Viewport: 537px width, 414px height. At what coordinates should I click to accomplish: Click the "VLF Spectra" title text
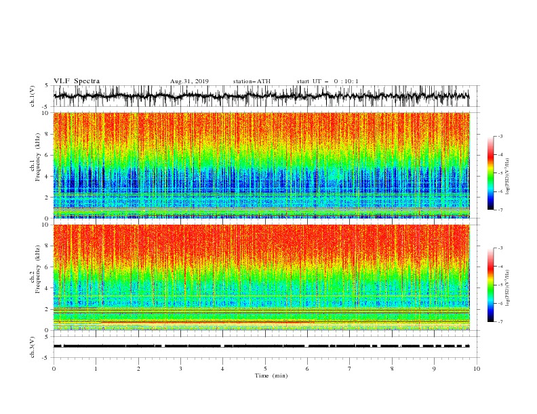click(77, 81)
